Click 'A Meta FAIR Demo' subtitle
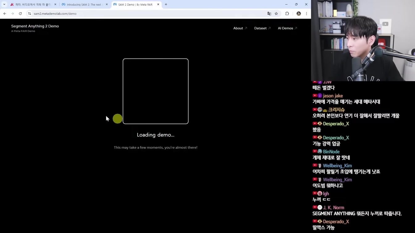415x233 pixels. tap(23, 31)
